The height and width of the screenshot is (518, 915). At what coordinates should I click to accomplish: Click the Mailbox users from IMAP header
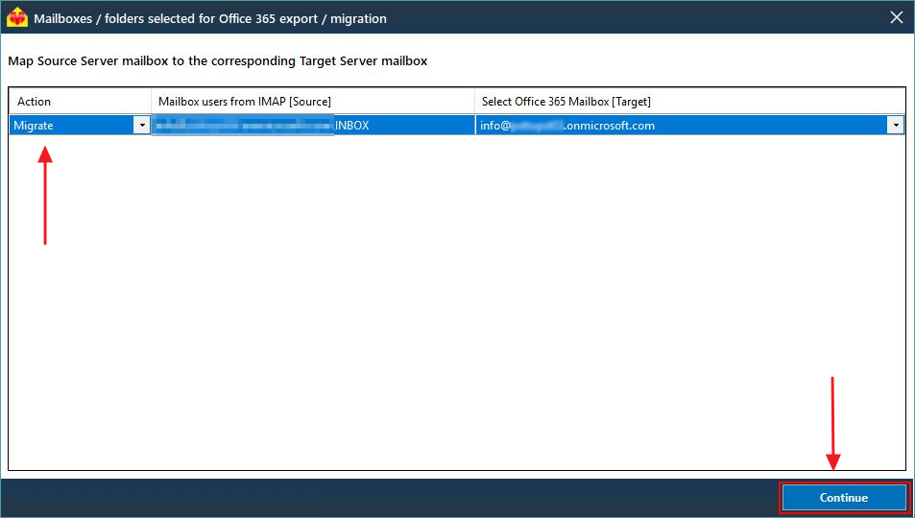coord(313,102)
